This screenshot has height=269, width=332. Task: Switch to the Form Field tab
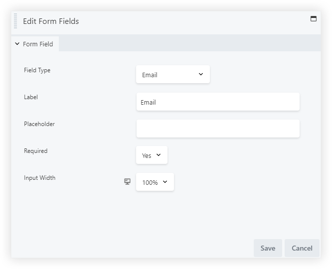point(37,44)
